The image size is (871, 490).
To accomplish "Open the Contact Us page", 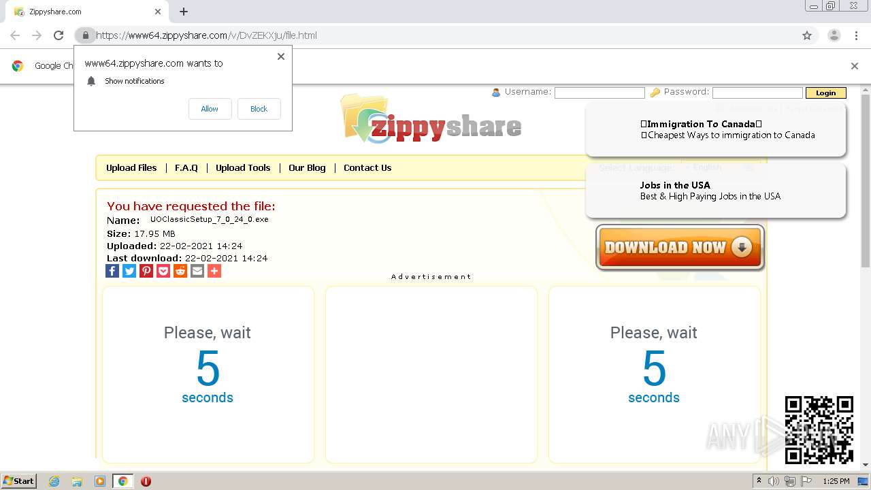I will (367, 167).
